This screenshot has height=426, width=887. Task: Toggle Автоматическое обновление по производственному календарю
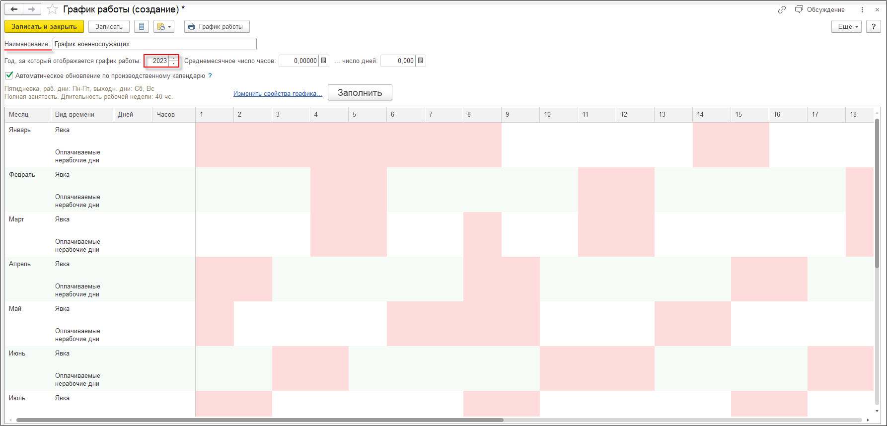[x=9, y=75]
